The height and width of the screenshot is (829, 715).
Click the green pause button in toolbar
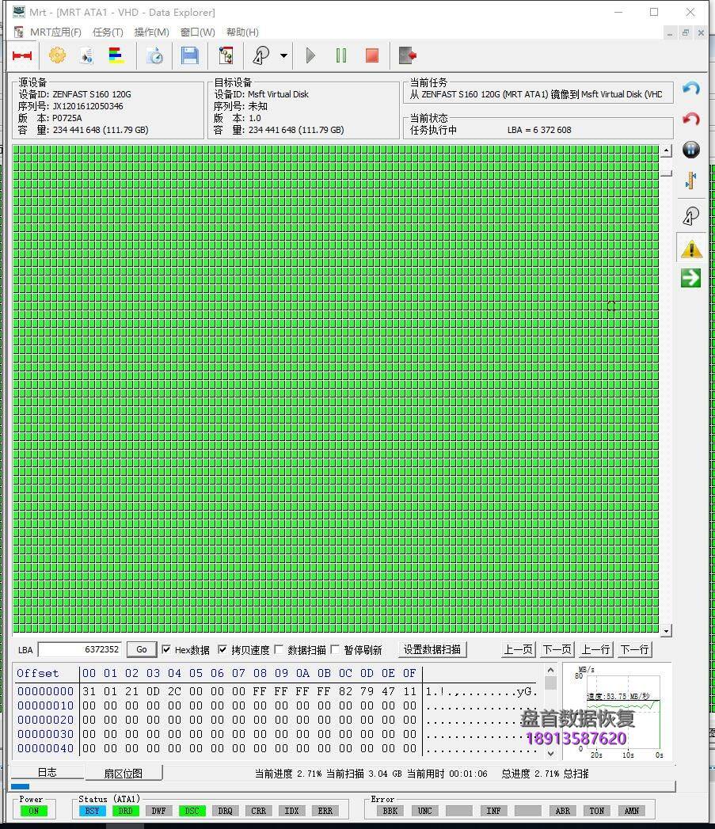pyautogui.click(x=341, y=55)
